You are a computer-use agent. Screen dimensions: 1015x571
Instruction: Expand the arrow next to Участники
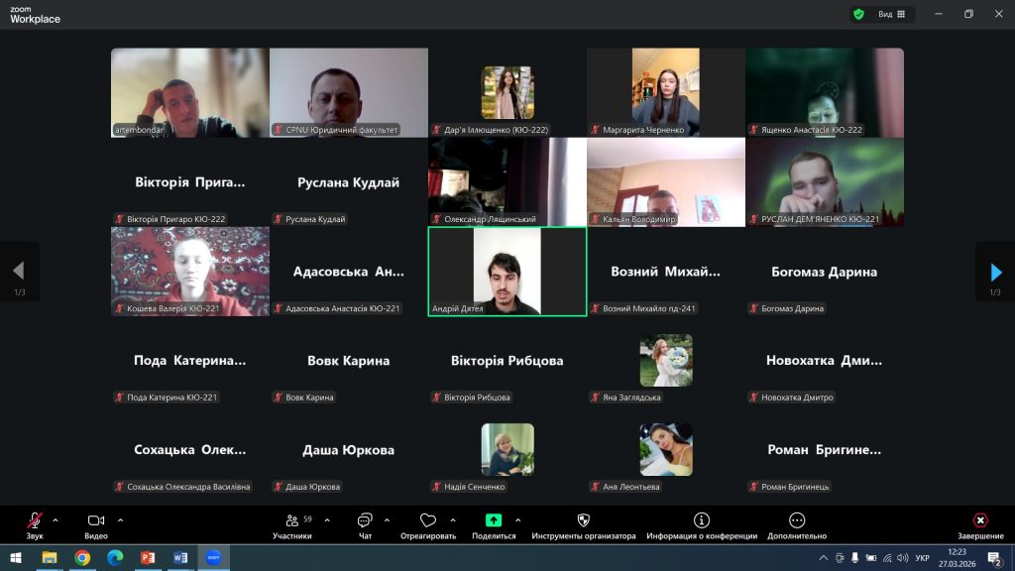[x=322, y=519]
